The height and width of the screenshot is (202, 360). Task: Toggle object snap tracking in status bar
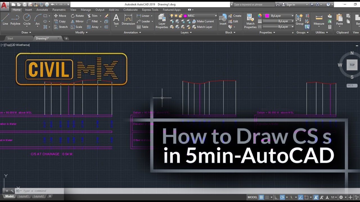[x=301, y=197]
